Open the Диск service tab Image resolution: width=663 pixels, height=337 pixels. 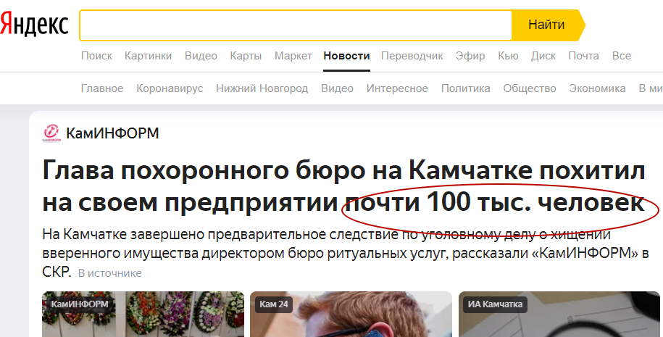(543, 56)
